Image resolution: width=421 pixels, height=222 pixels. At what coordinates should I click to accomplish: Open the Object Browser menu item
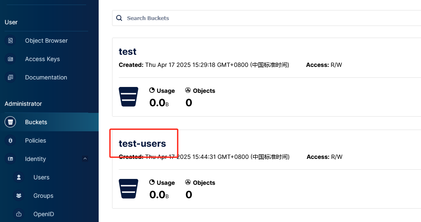tap(46, 41)
